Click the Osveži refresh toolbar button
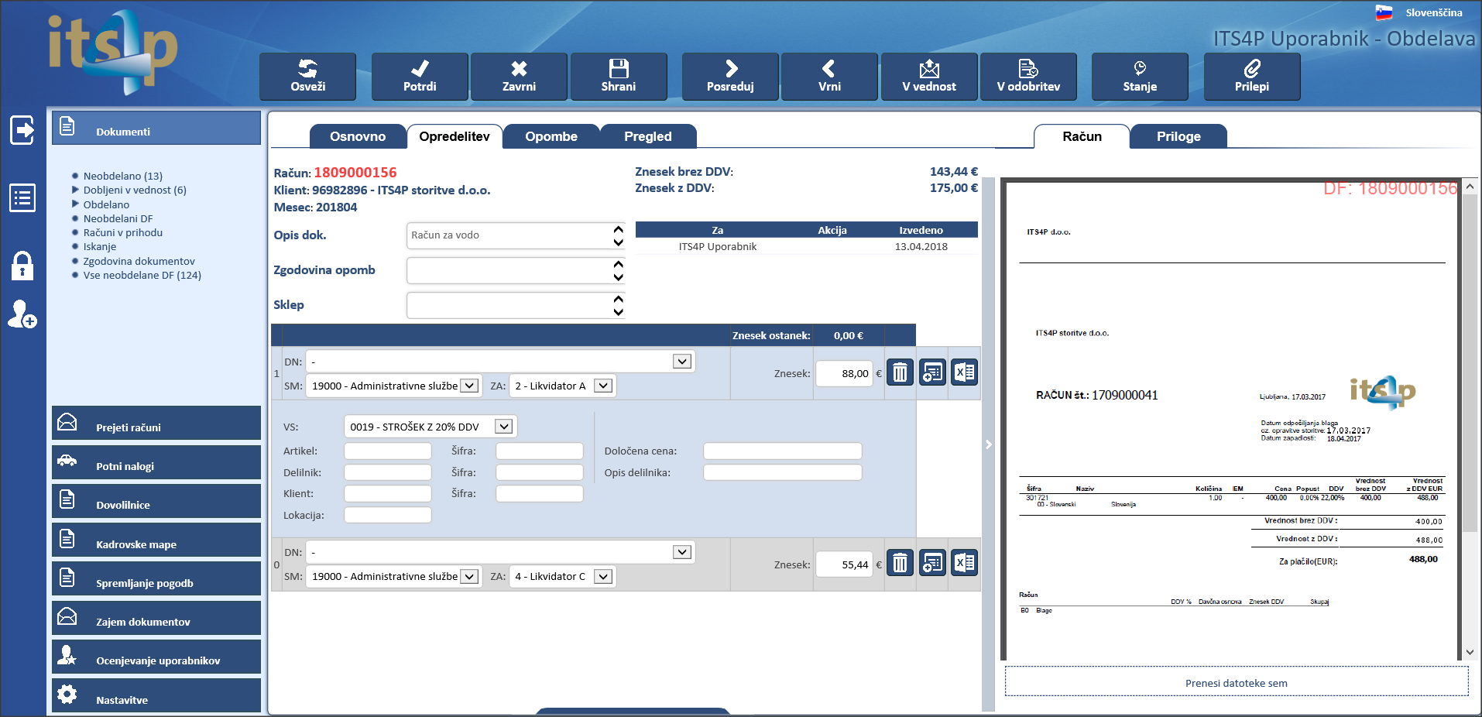The width and height of the screenshot is (1482, 717). pyautogui.click(x=307, y=77)
